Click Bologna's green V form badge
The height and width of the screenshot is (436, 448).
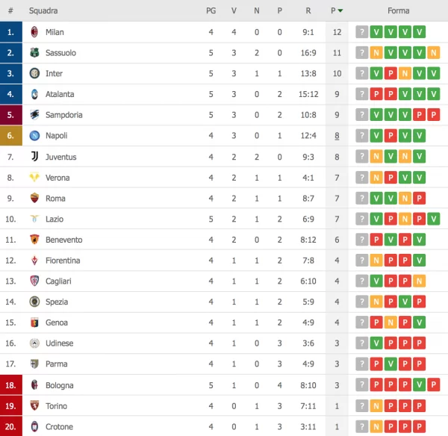coord(420,385)
